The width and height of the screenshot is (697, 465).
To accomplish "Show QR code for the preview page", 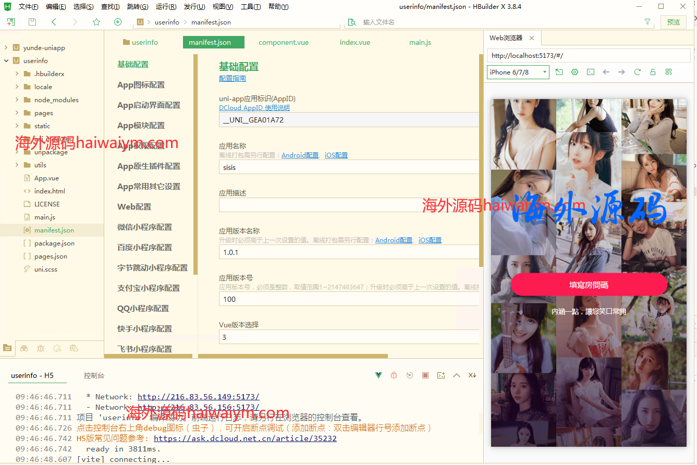I will (668, 72).
